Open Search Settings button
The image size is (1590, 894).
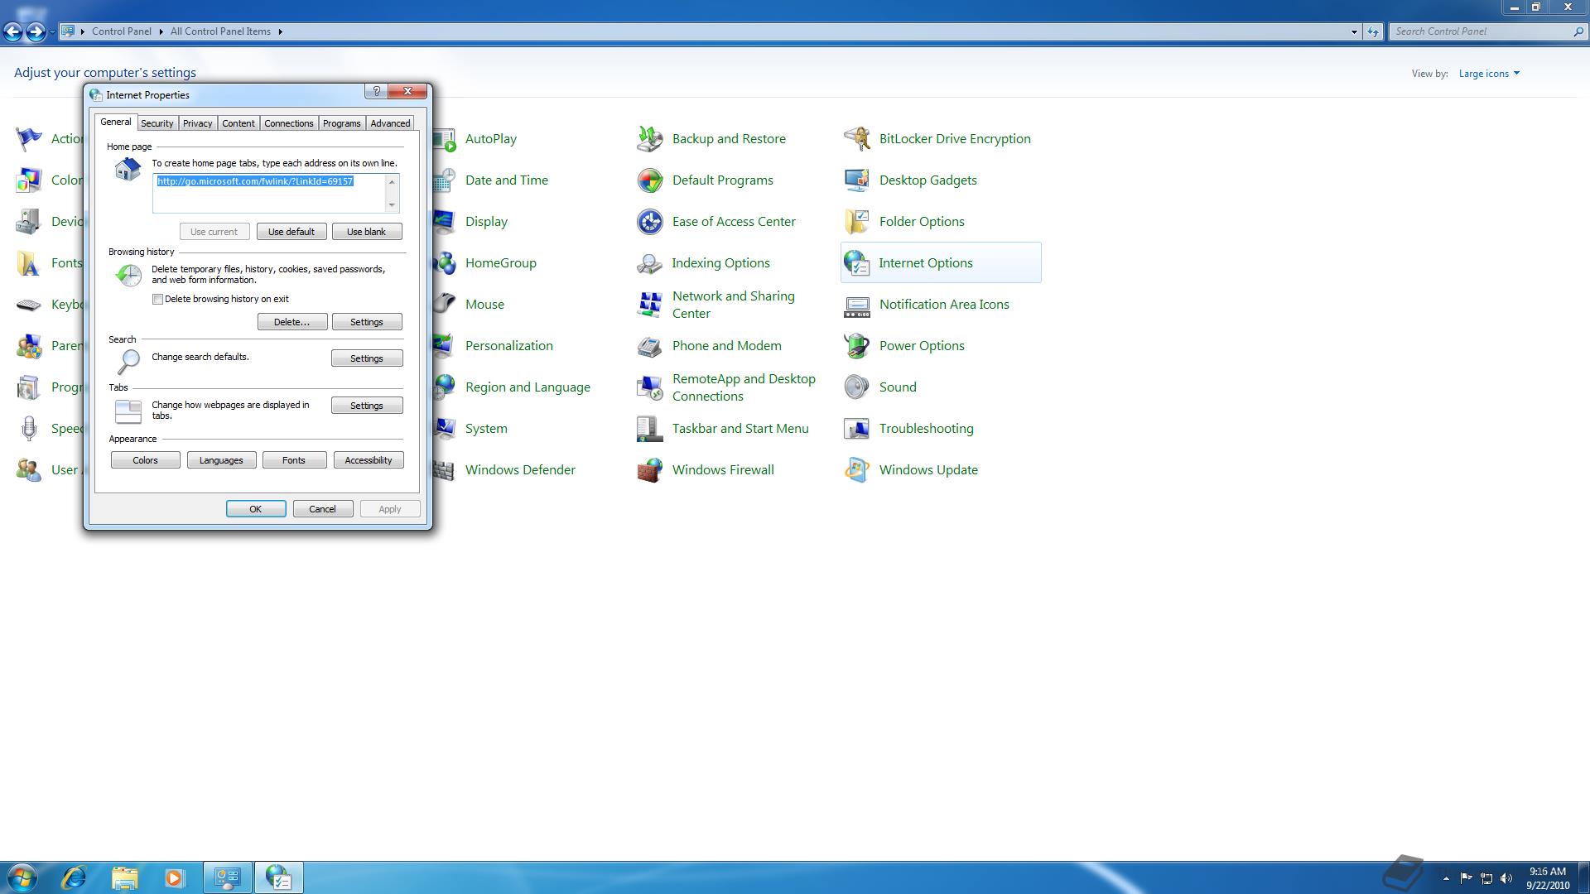pyautogui.click(x=367, y=358)
